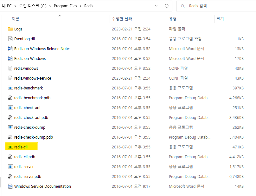Select the EventLog.dll file name
This screenshot has width=256, height=196.
coord(24,39)
